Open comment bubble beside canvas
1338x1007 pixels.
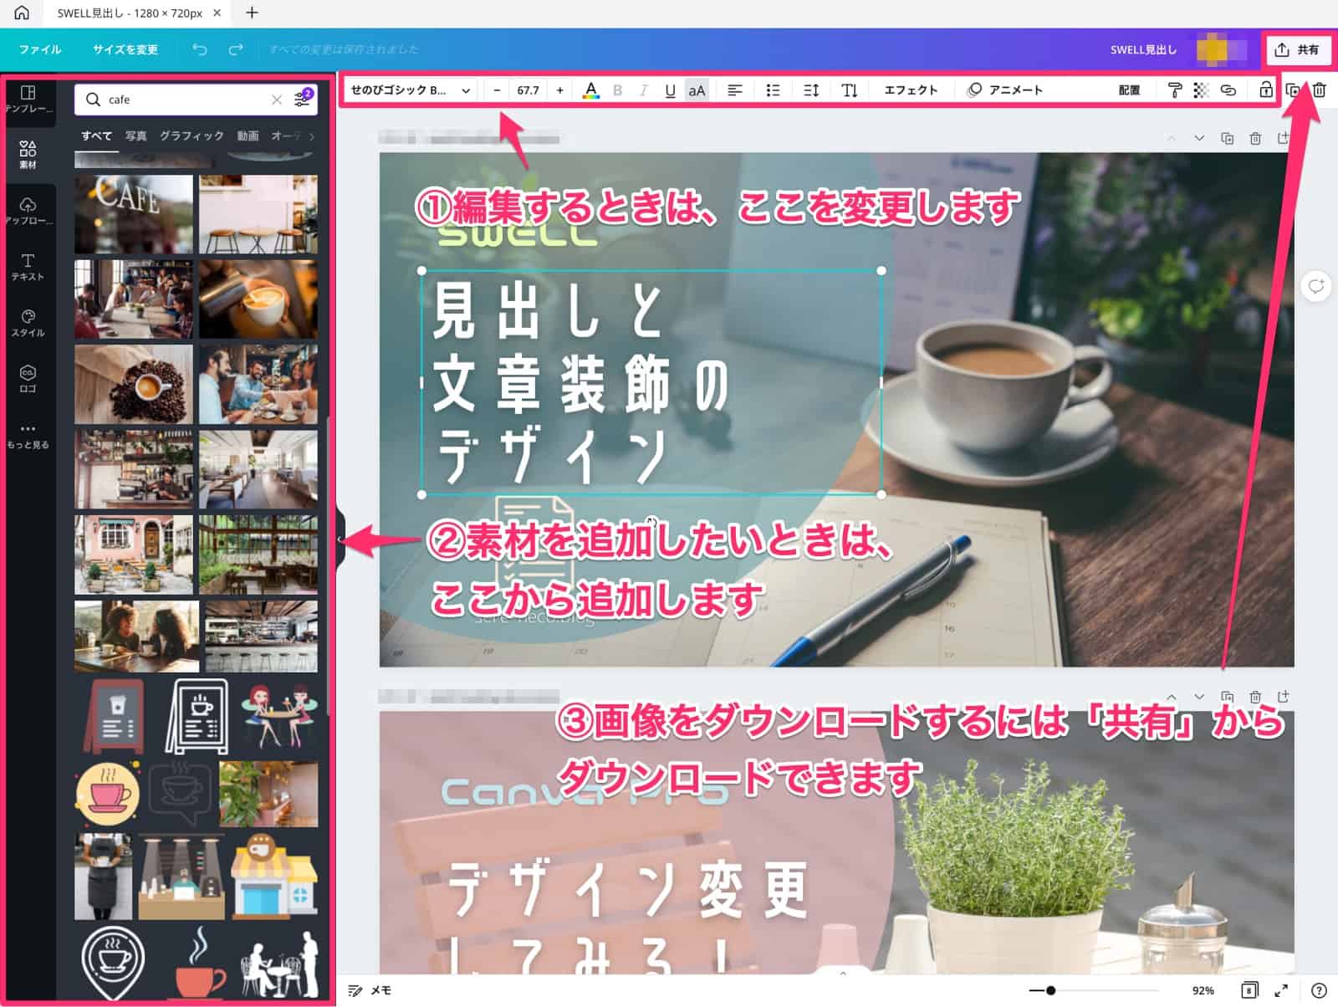click(x=1315, y=287)
